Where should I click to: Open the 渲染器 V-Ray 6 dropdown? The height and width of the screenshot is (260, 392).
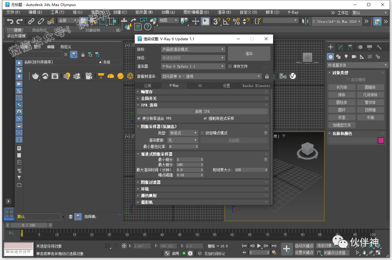193,66
